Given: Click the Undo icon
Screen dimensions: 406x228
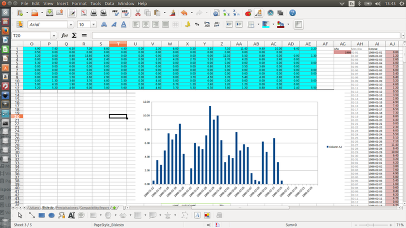Looking at the screenshot, I should coord(184,13).
